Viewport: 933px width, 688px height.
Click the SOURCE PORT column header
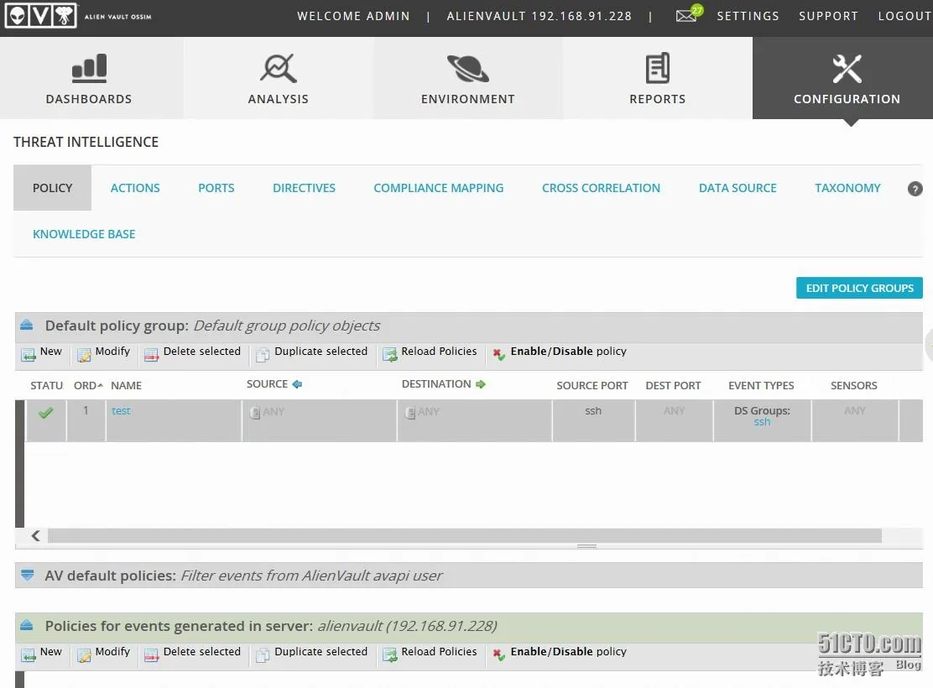[x=592, y=386]
